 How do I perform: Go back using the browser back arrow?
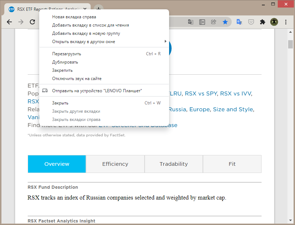[9, 22]
